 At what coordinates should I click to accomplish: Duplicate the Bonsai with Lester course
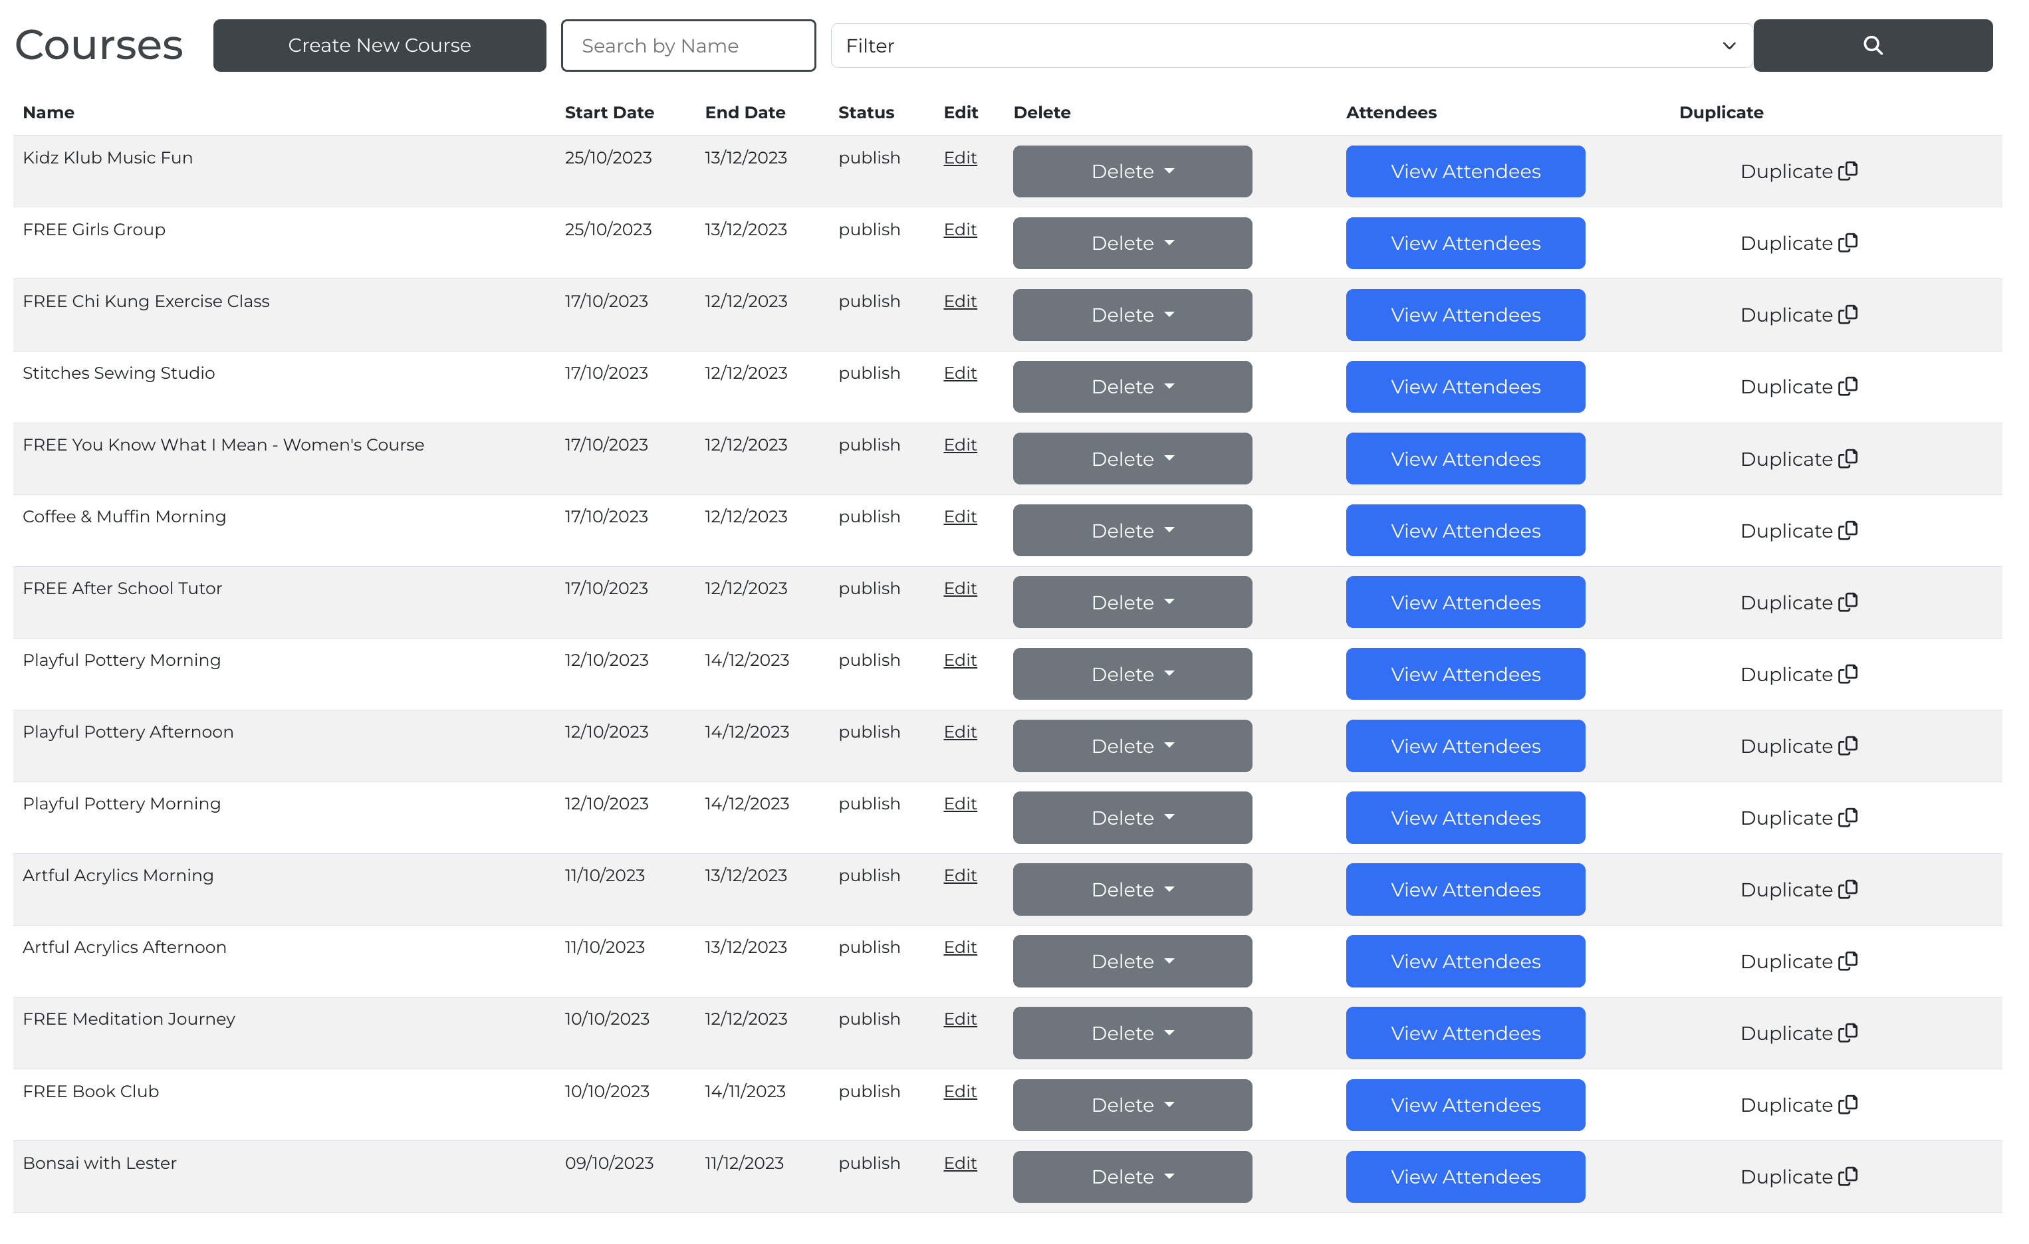[x=1798, y=1176]
